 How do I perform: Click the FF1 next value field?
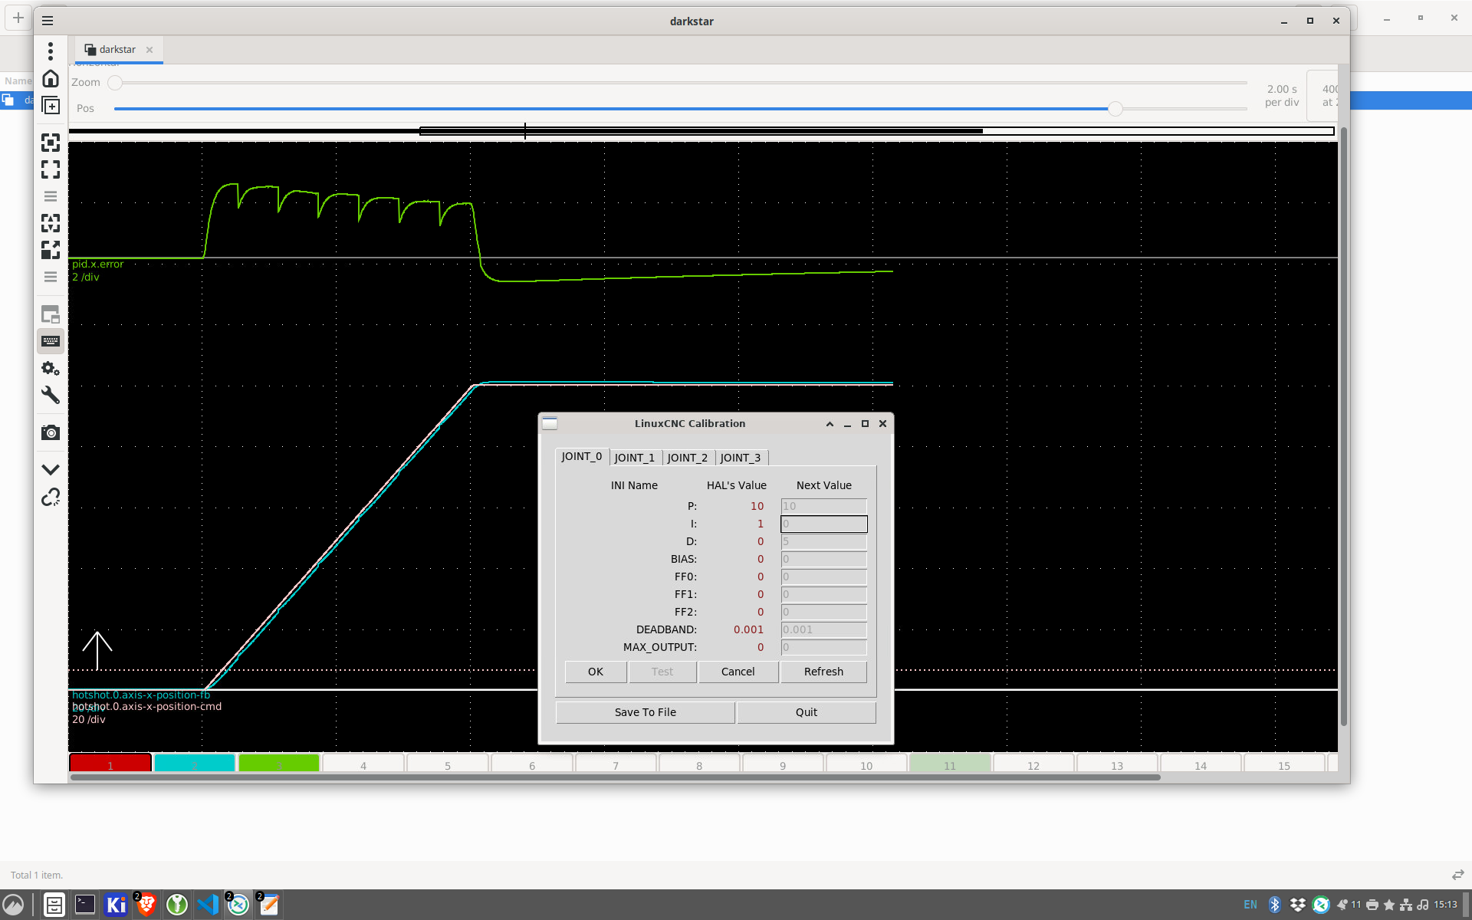824,594
